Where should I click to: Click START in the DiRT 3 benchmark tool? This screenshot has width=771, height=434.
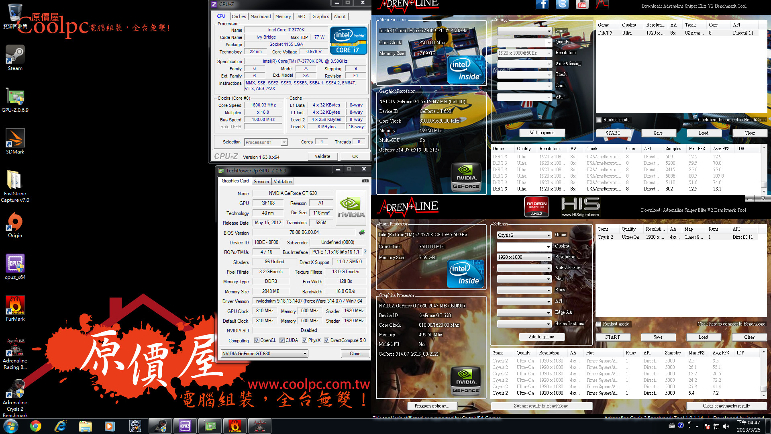pos(613,133)
